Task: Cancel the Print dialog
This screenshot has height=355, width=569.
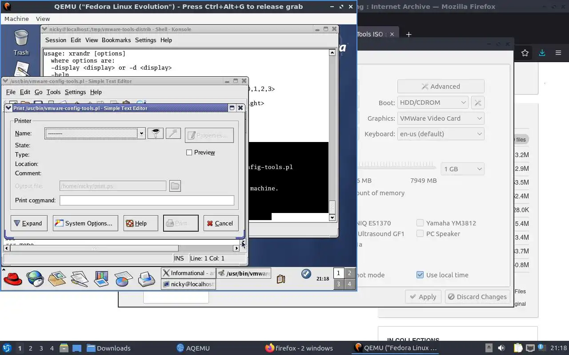Action: pyautogui.click(x=220, y=223)
